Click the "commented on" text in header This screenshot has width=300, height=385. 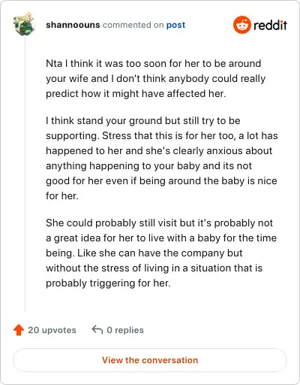pyautogui.click(x=133, y=25)
